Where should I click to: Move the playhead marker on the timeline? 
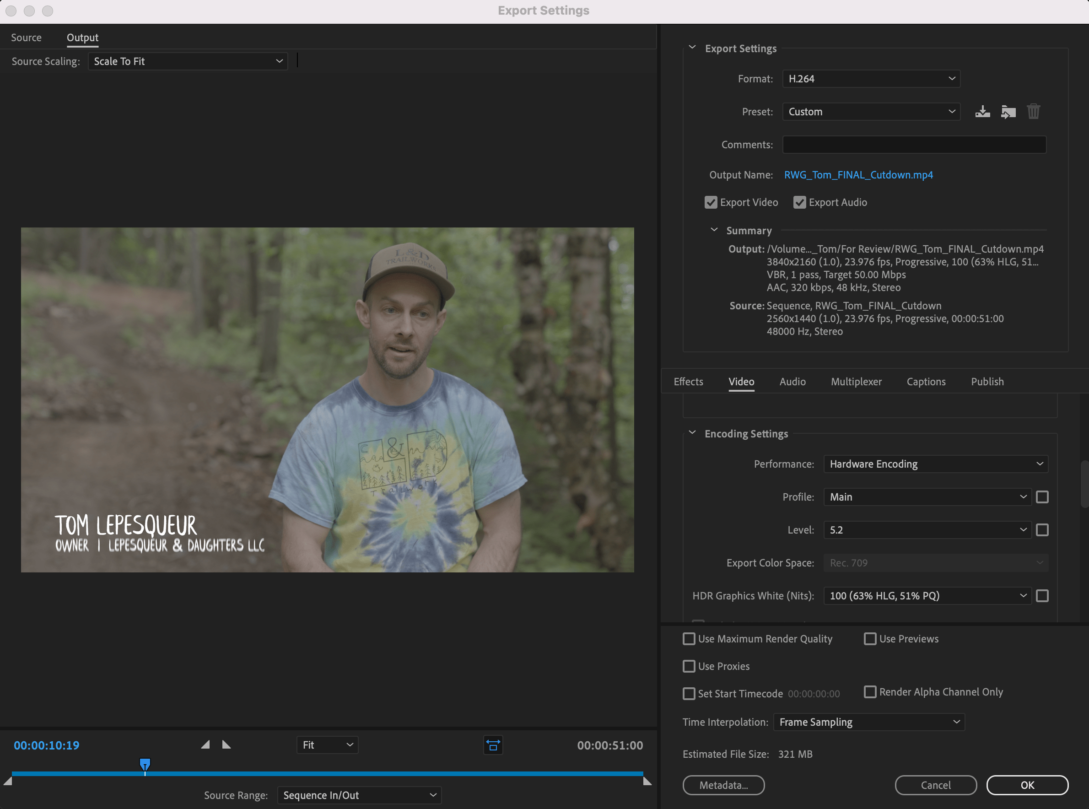(145, 765)
